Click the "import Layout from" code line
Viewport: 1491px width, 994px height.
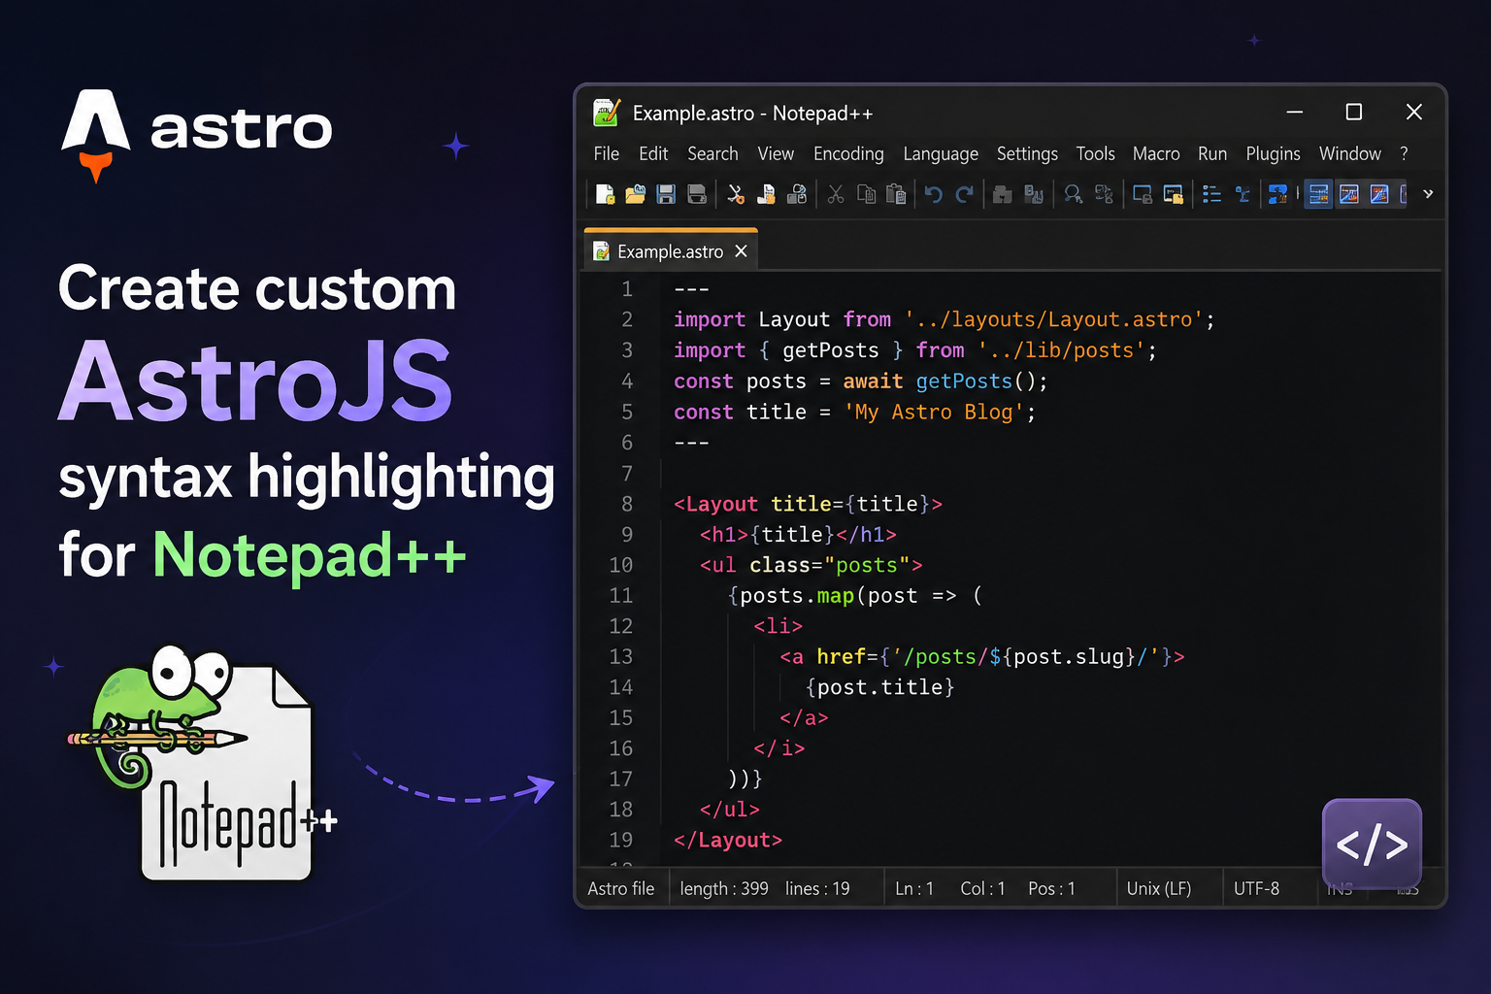[x=944, y=319]
